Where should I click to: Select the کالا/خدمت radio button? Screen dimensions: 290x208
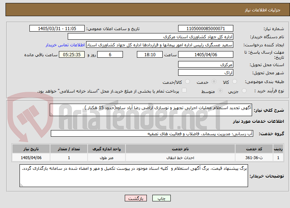click(188, 82)
